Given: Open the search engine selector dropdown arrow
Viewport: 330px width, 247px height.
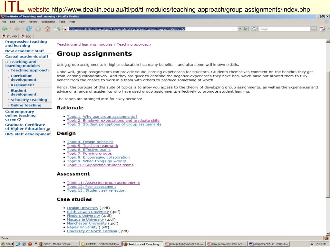Looking at the screenshot, I should (257, 29).
